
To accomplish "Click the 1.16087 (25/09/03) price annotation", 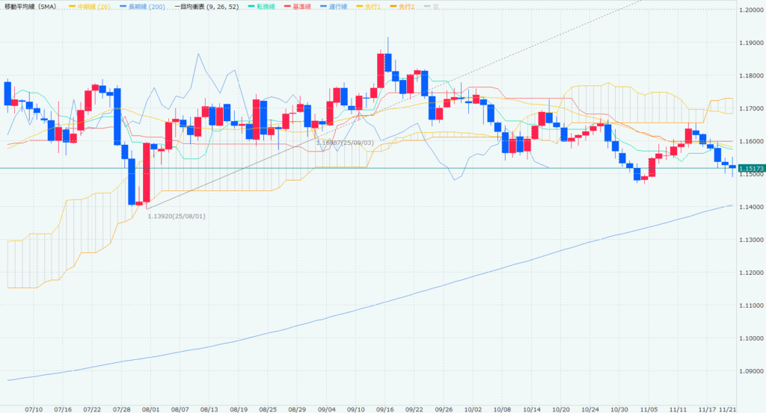I will coord(344,142).
